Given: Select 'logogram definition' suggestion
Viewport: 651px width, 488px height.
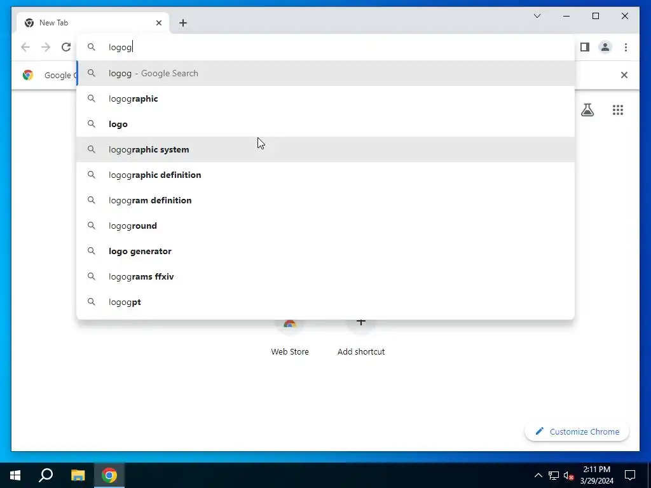Looking at the screenshot, I should coord(325,200).
